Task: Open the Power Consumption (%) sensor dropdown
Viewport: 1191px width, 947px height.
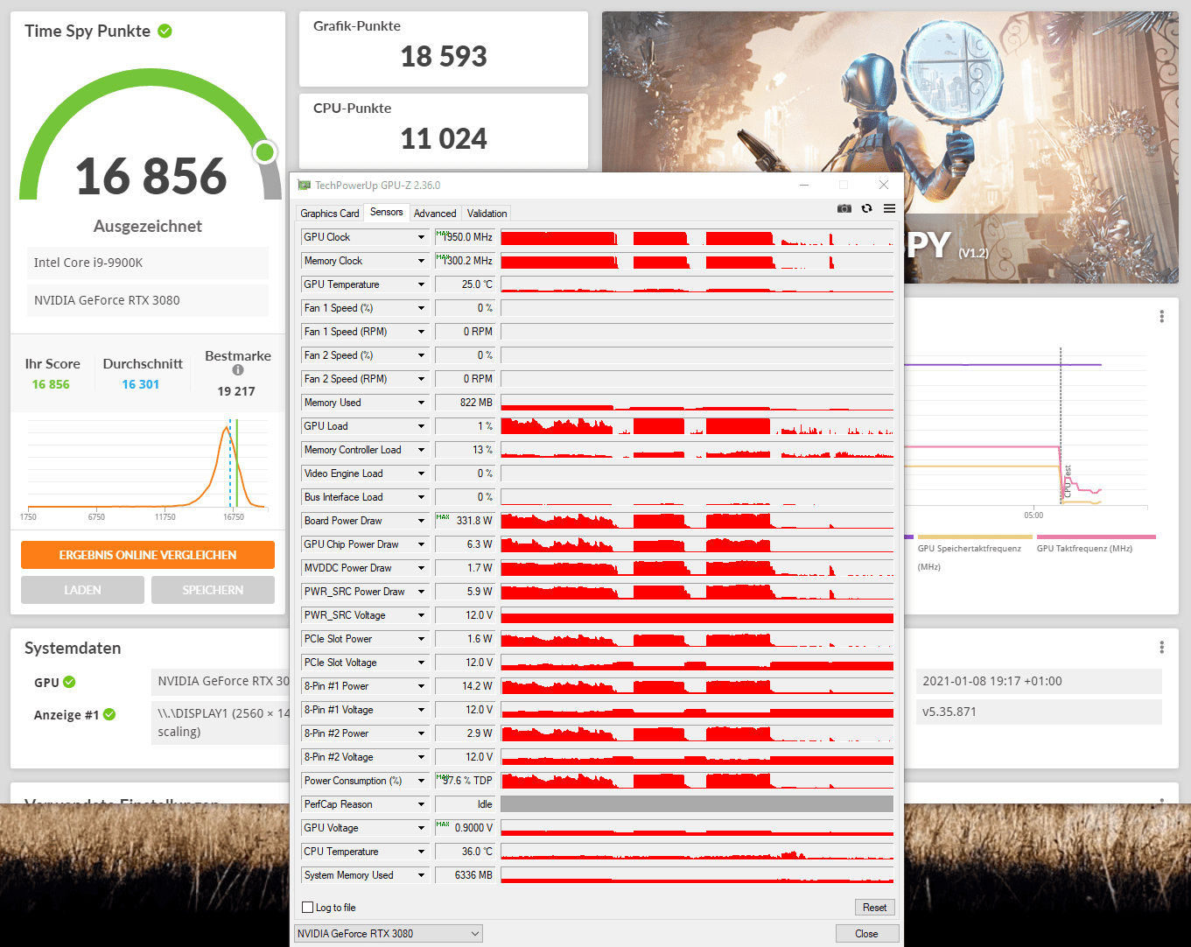Action: coord(421,781)
